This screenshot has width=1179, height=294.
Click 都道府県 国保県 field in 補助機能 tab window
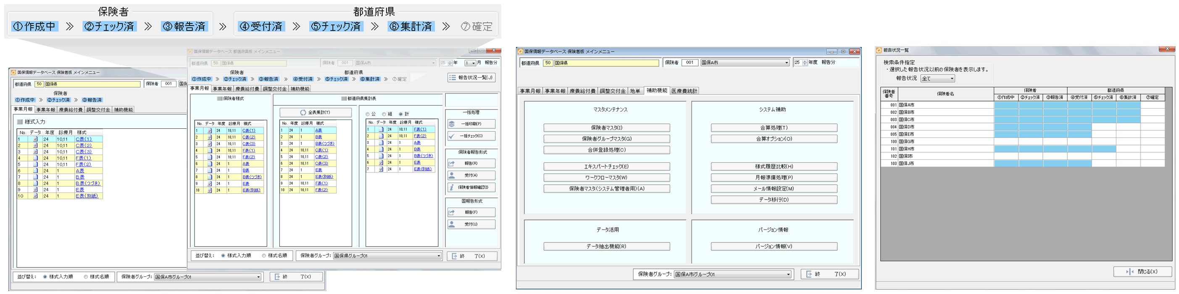(606, 63)
